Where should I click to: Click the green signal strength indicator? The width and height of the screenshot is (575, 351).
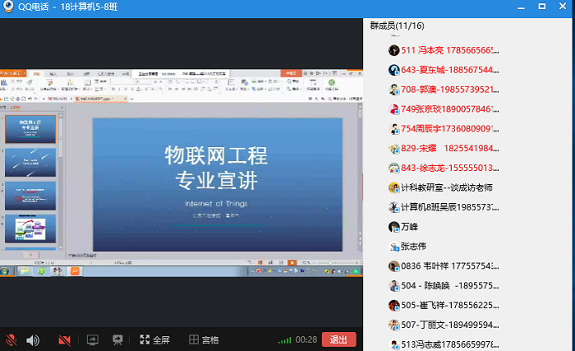(284, 339)
